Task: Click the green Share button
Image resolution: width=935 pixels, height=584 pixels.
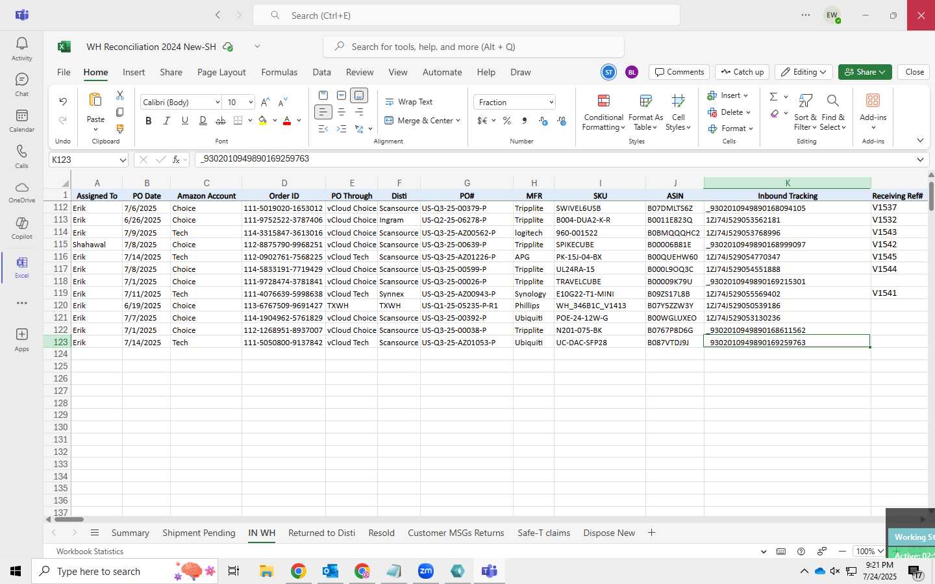Action: [865, 72]
